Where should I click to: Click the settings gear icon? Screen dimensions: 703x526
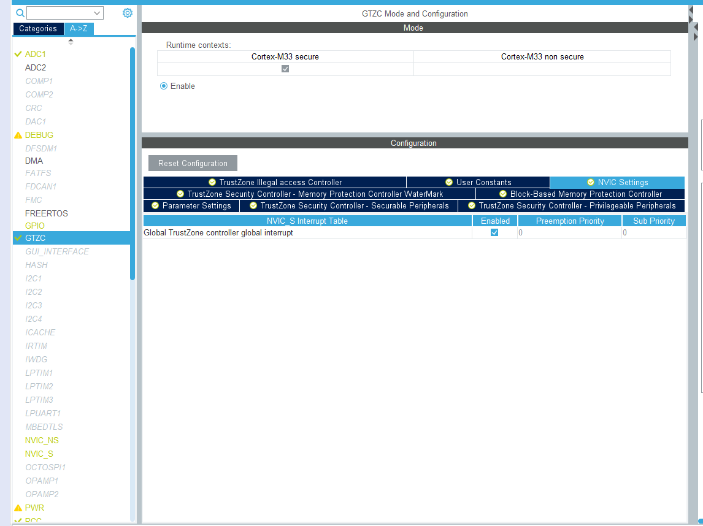pyautogui.click(x=128, y=12)
